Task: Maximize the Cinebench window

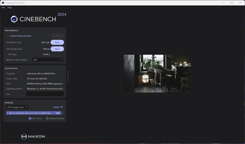Action: 232,3
